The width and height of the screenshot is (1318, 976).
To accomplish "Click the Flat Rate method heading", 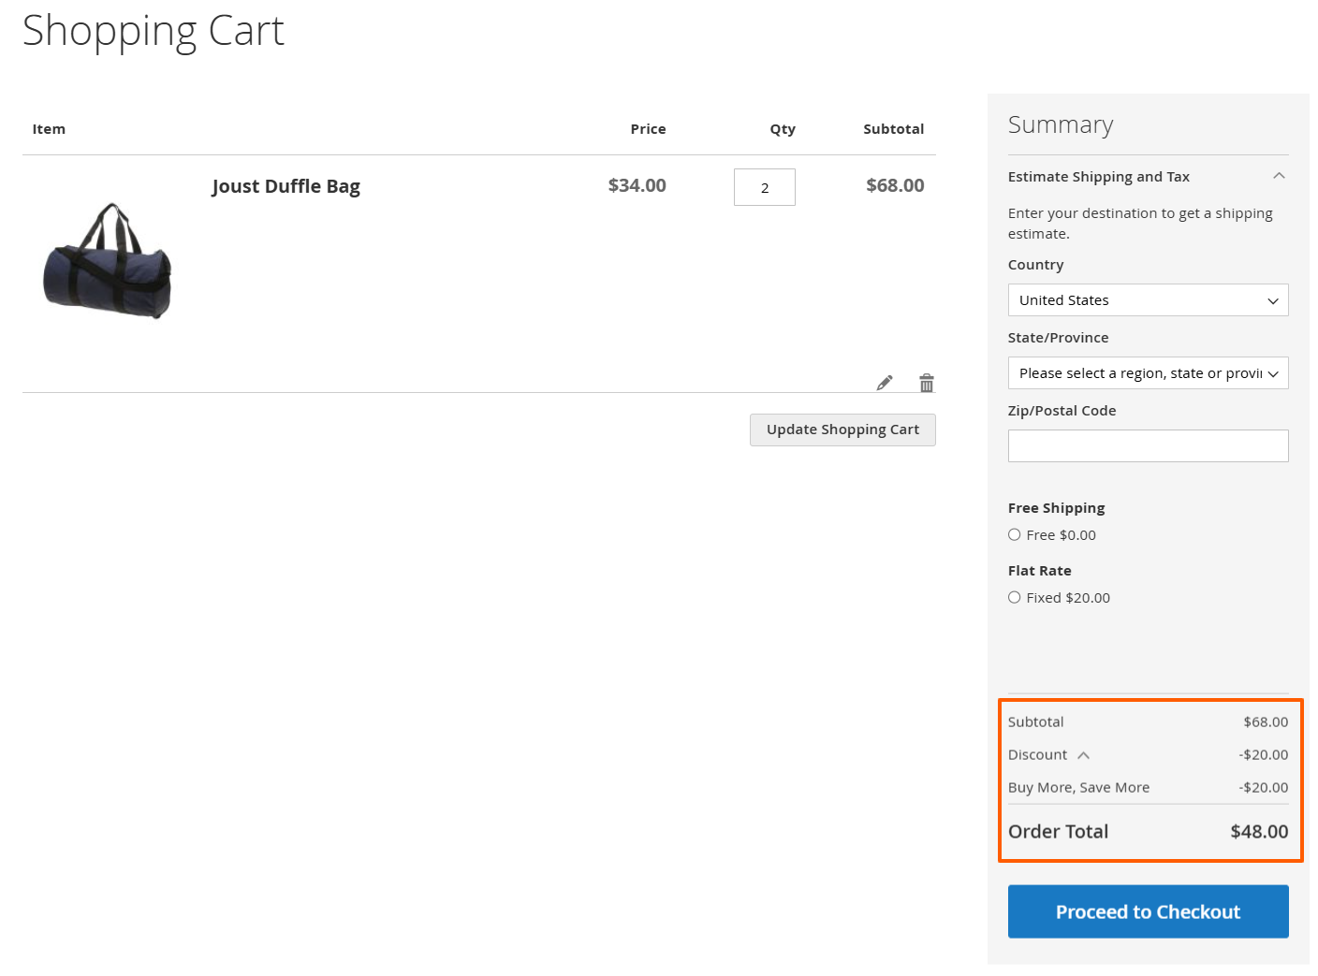I will pos(1039,571).
